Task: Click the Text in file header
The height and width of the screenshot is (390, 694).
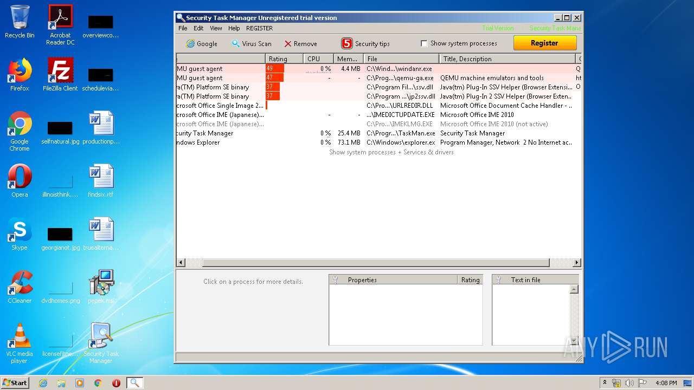Action: [x=535, y=279]
